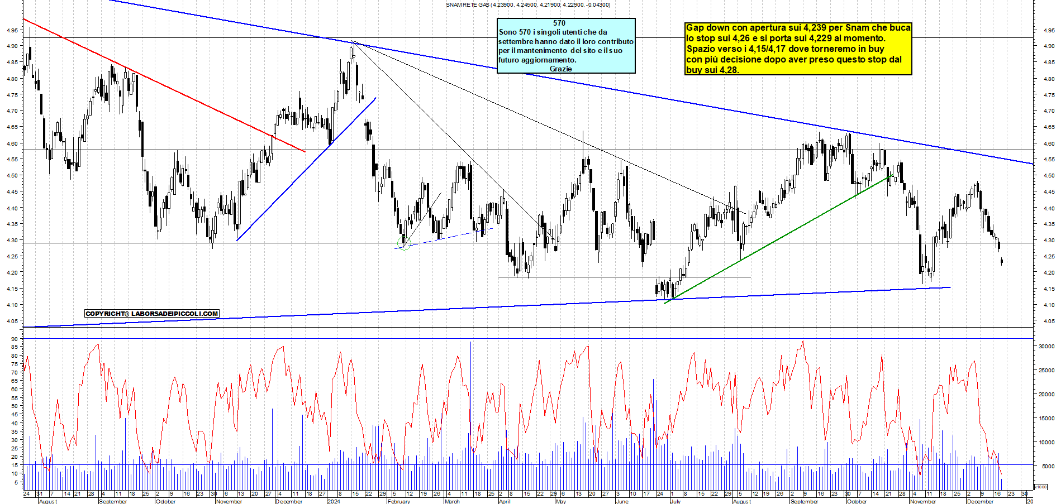1056x504 pixels.
Task: Click 4.75 on the left price axis
Action: pyautogui.click(x=12, y=95)
